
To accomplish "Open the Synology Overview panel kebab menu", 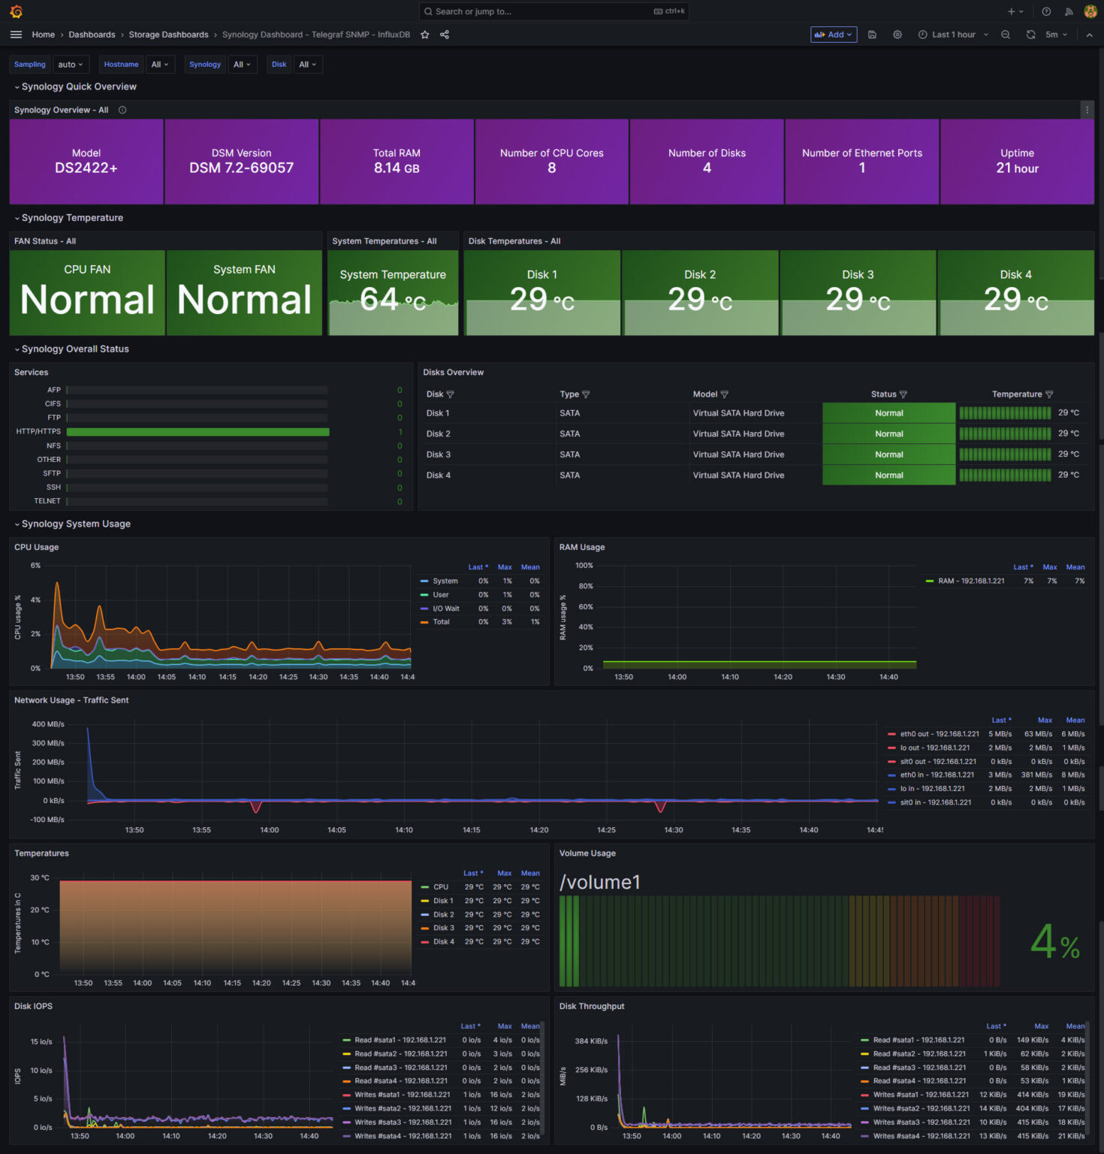I will [1087, 110].
